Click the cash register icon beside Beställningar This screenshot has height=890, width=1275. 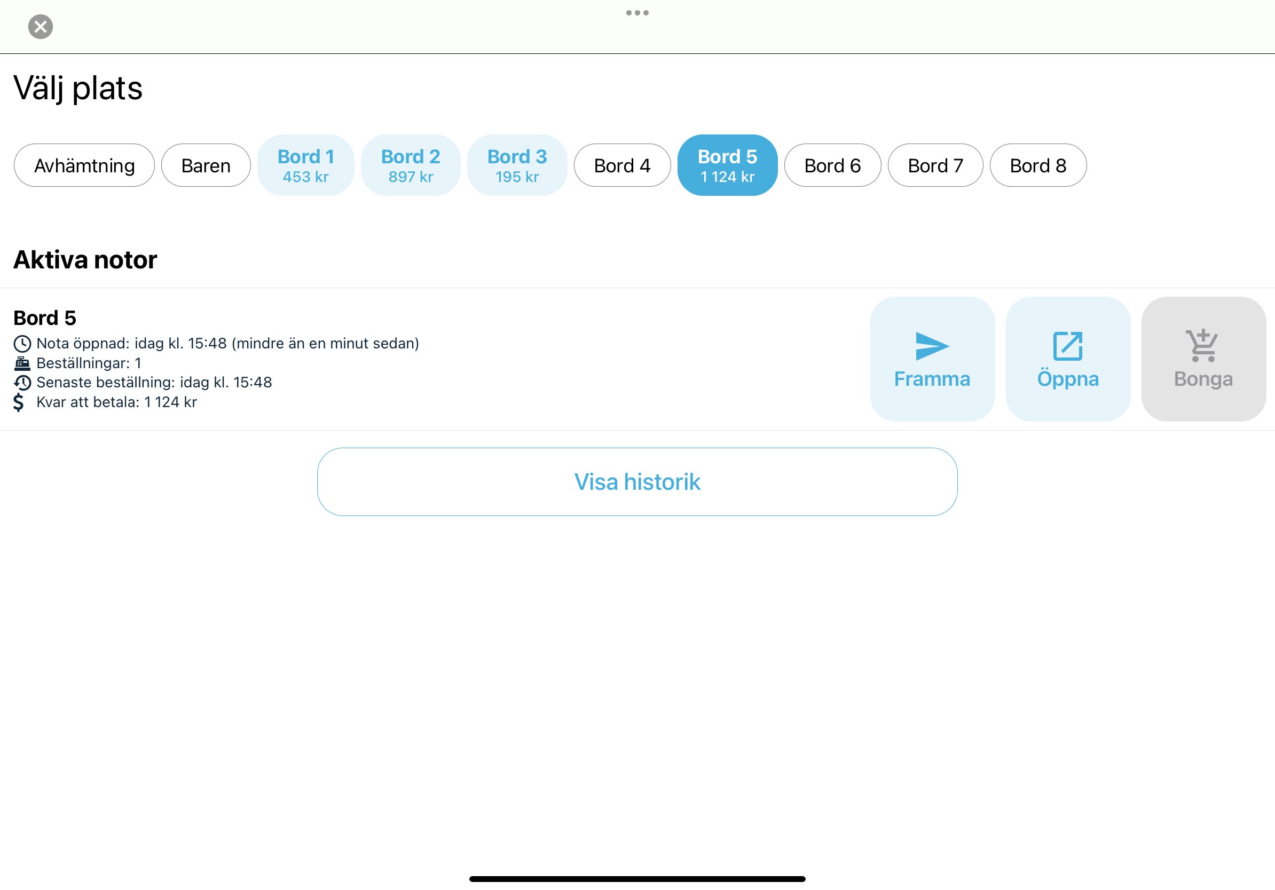pyautogui.click(x=22, y=363)
